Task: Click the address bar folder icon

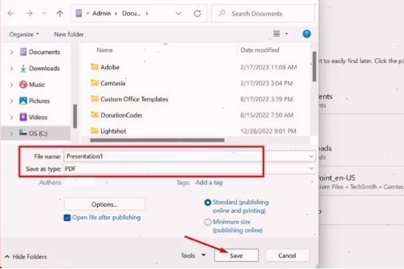Action: pos(79,14)
